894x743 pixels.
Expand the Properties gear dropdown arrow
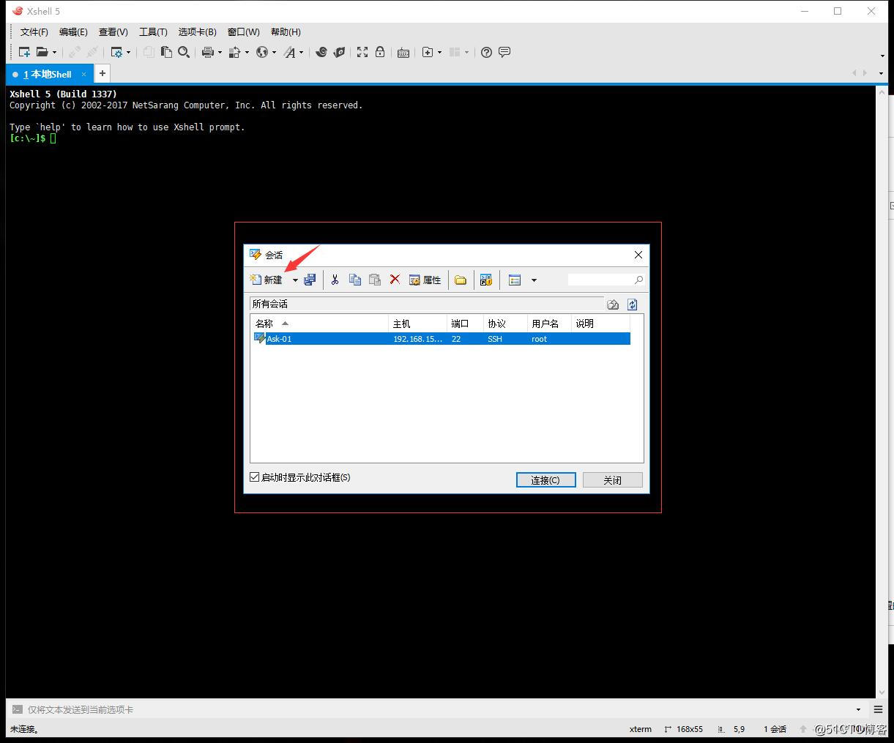click(128, 53)
